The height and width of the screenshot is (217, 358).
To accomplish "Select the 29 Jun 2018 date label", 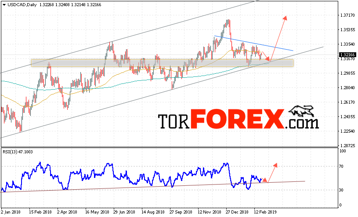I will click(x=124, y=212).
